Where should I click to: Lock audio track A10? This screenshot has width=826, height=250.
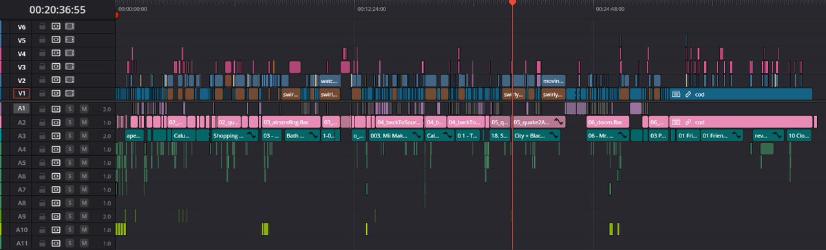pyautogui.click(x=42, y=229)
